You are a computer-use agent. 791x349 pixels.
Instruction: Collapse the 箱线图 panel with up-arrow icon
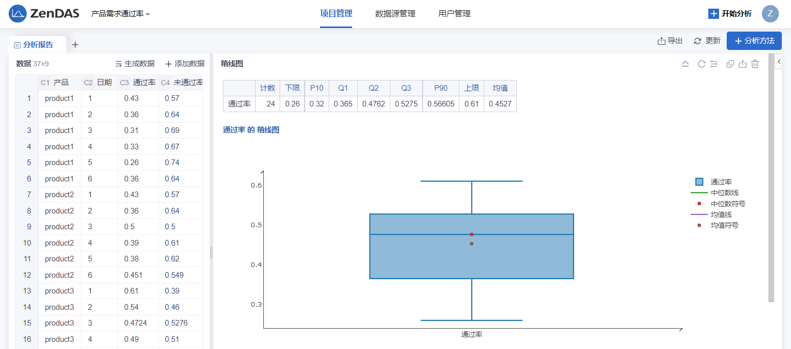point(685,64)
